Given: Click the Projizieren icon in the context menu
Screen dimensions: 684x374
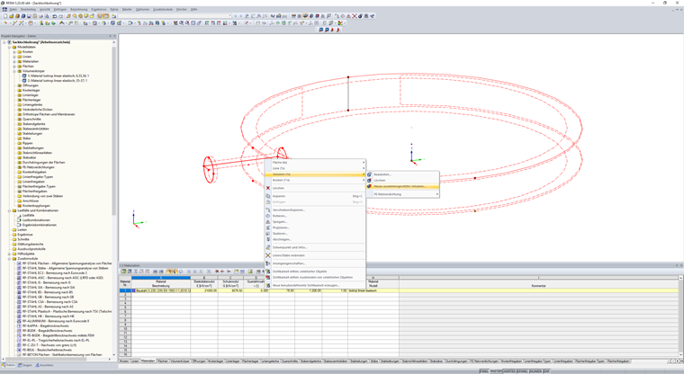Looking at the screenshot, I should coord(268,227).
